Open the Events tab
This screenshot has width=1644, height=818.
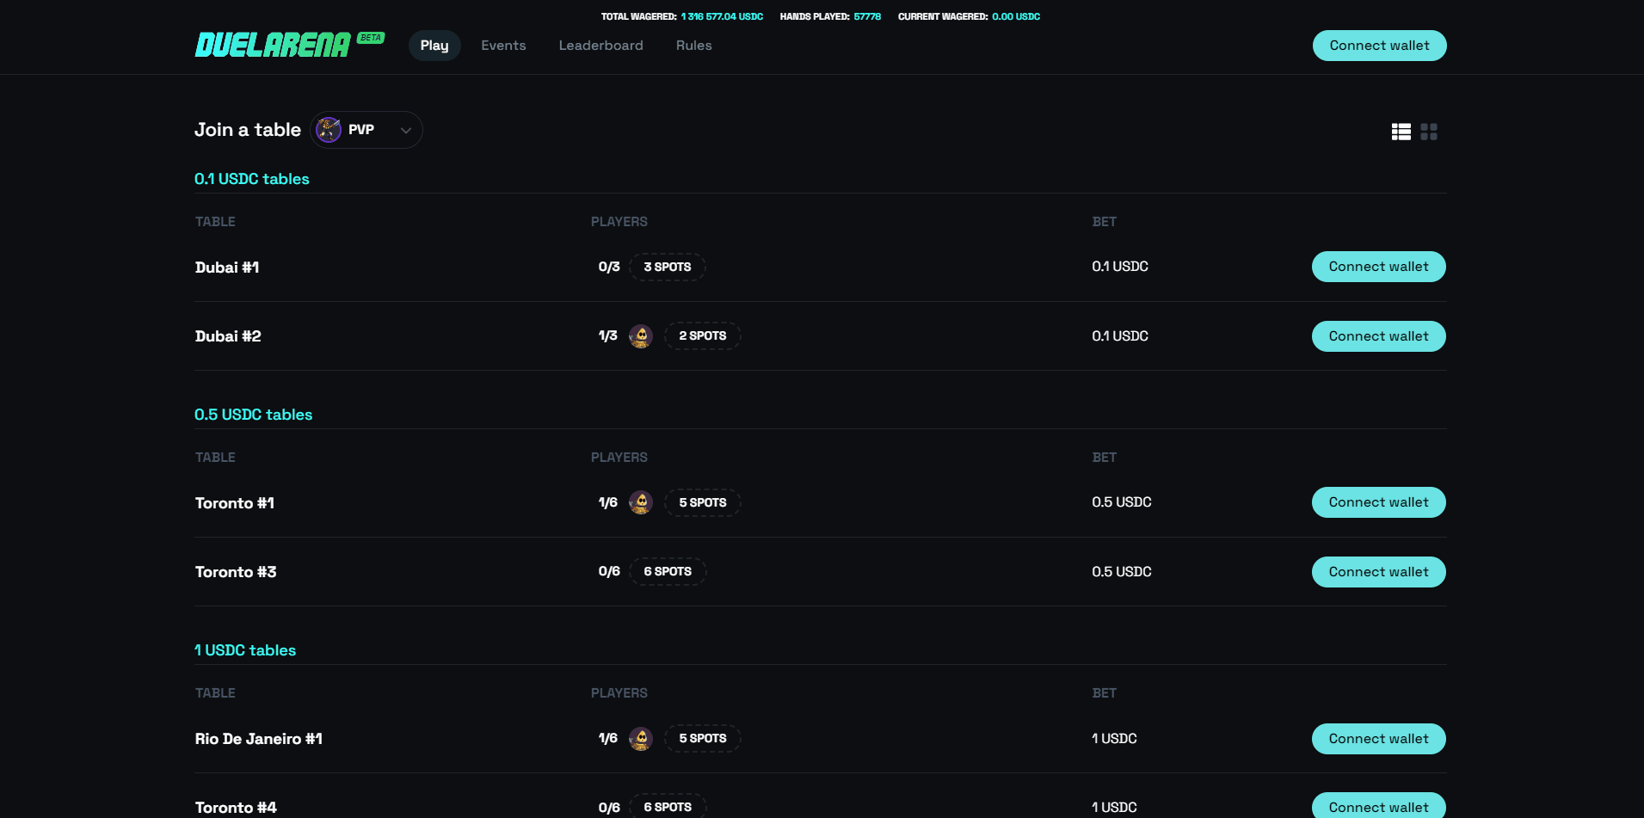pyautogui.click(x=503, y=46)
